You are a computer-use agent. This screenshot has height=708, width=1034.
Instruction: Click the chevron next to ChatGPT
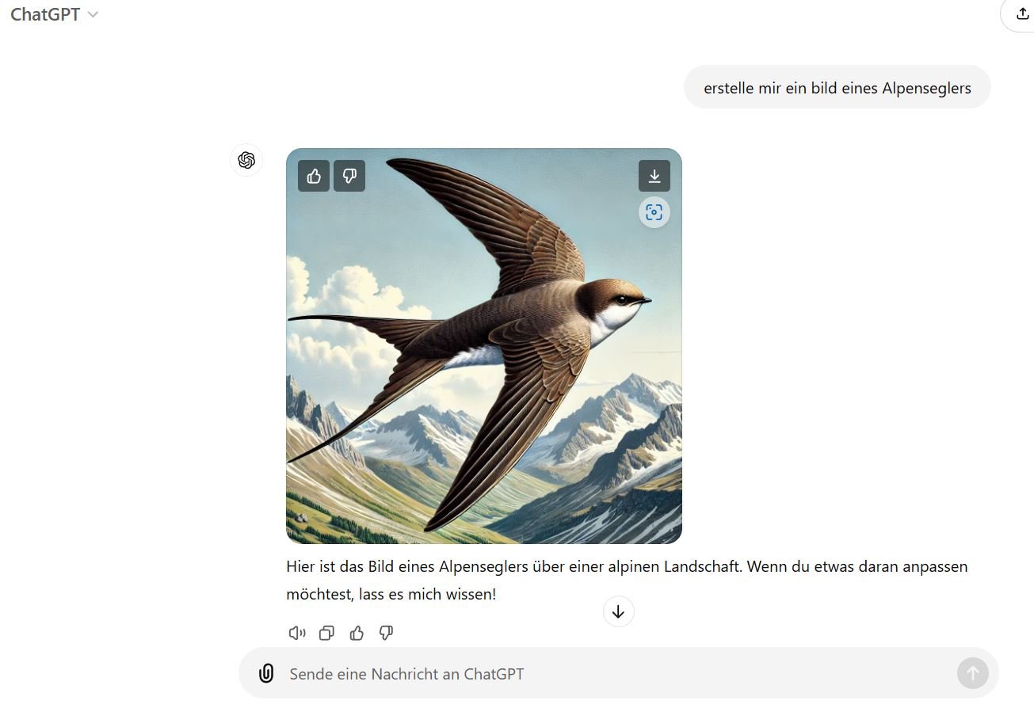93,15
